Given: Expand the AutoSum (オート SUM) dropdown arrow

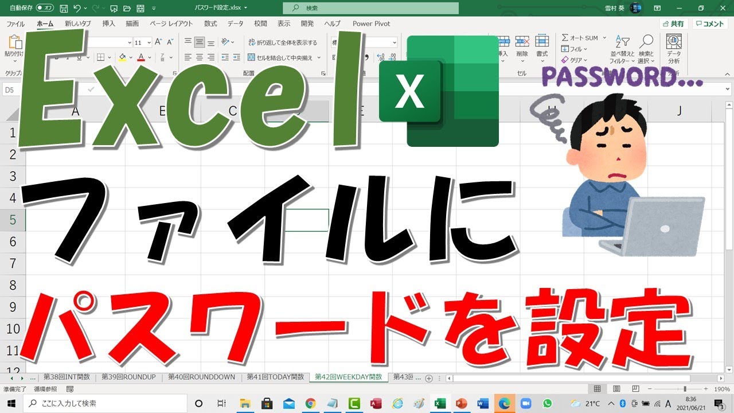Looking at the screenshot, I should click(603, 38).
